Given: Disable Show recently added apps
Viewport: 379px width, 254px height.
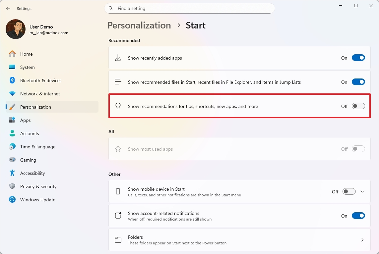Looking at the screenshot, I should click(x=358, y=57).
